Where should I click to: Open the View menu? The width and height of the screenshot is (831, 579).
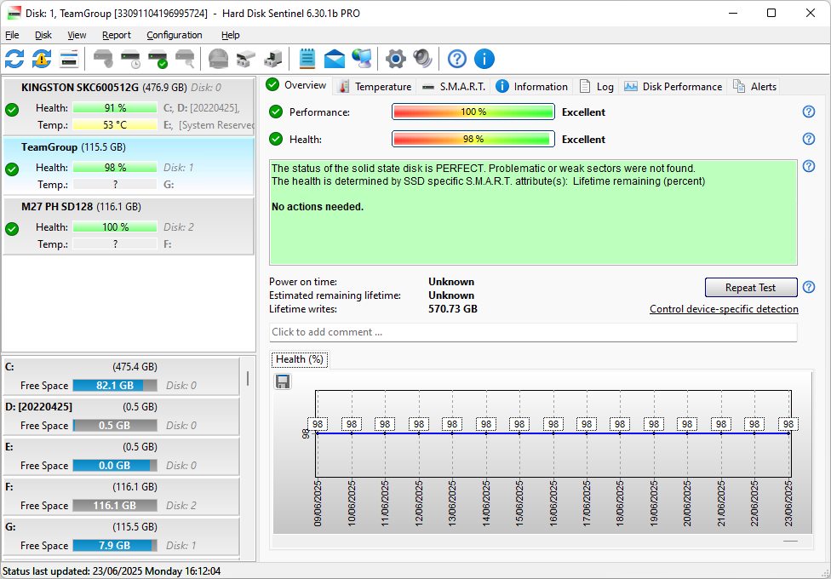pyautogui.click(x=77, y=35)
